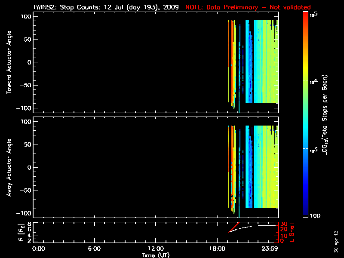Select the 12:00 time tick label
The height and width of the screenshot is (258, 344).
point(156,249)
